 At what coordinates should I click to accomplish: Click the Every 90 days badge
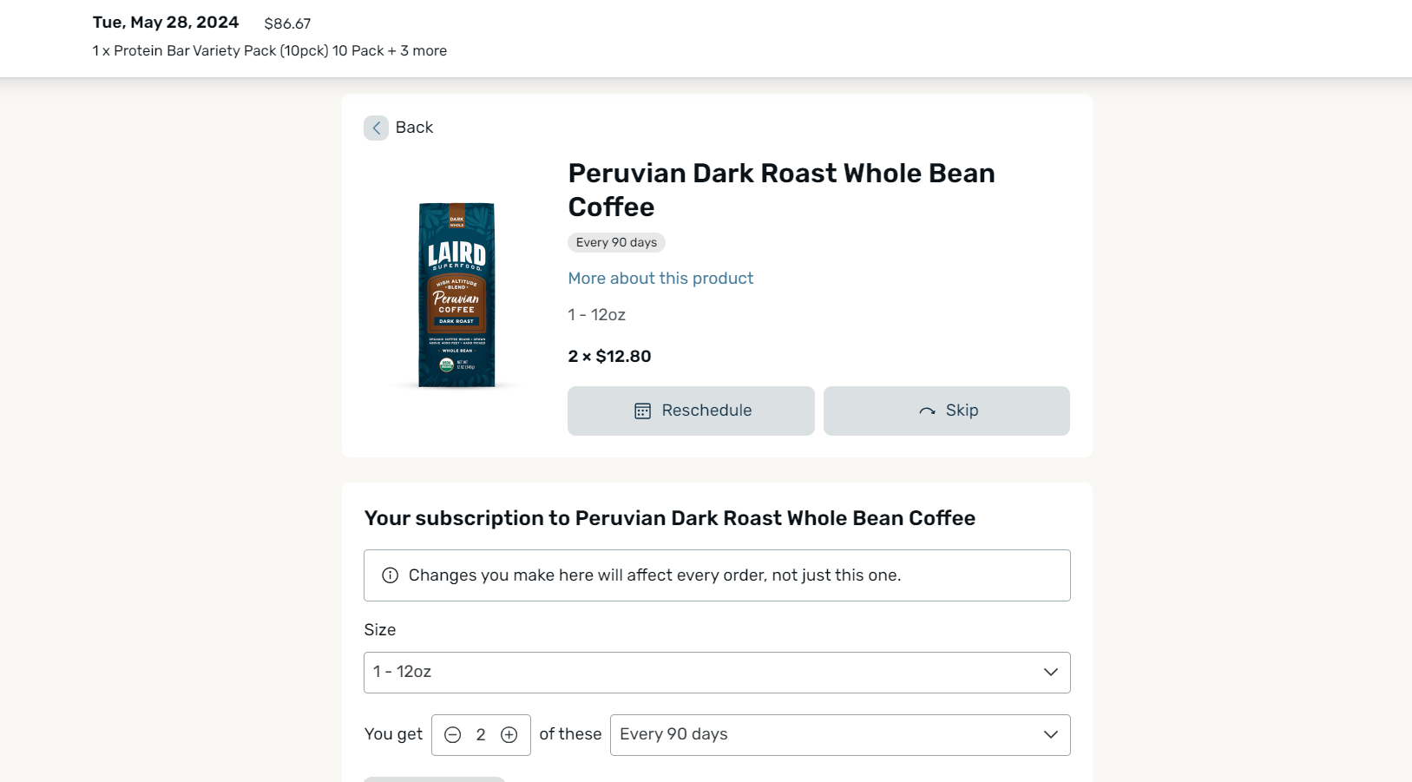(616, 243)
